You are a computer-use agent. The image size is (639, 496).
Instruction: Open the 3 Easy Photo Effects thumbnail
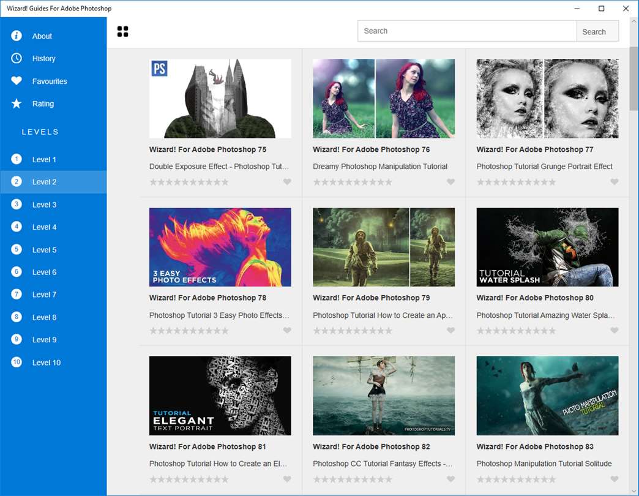[x=220, y=247]
